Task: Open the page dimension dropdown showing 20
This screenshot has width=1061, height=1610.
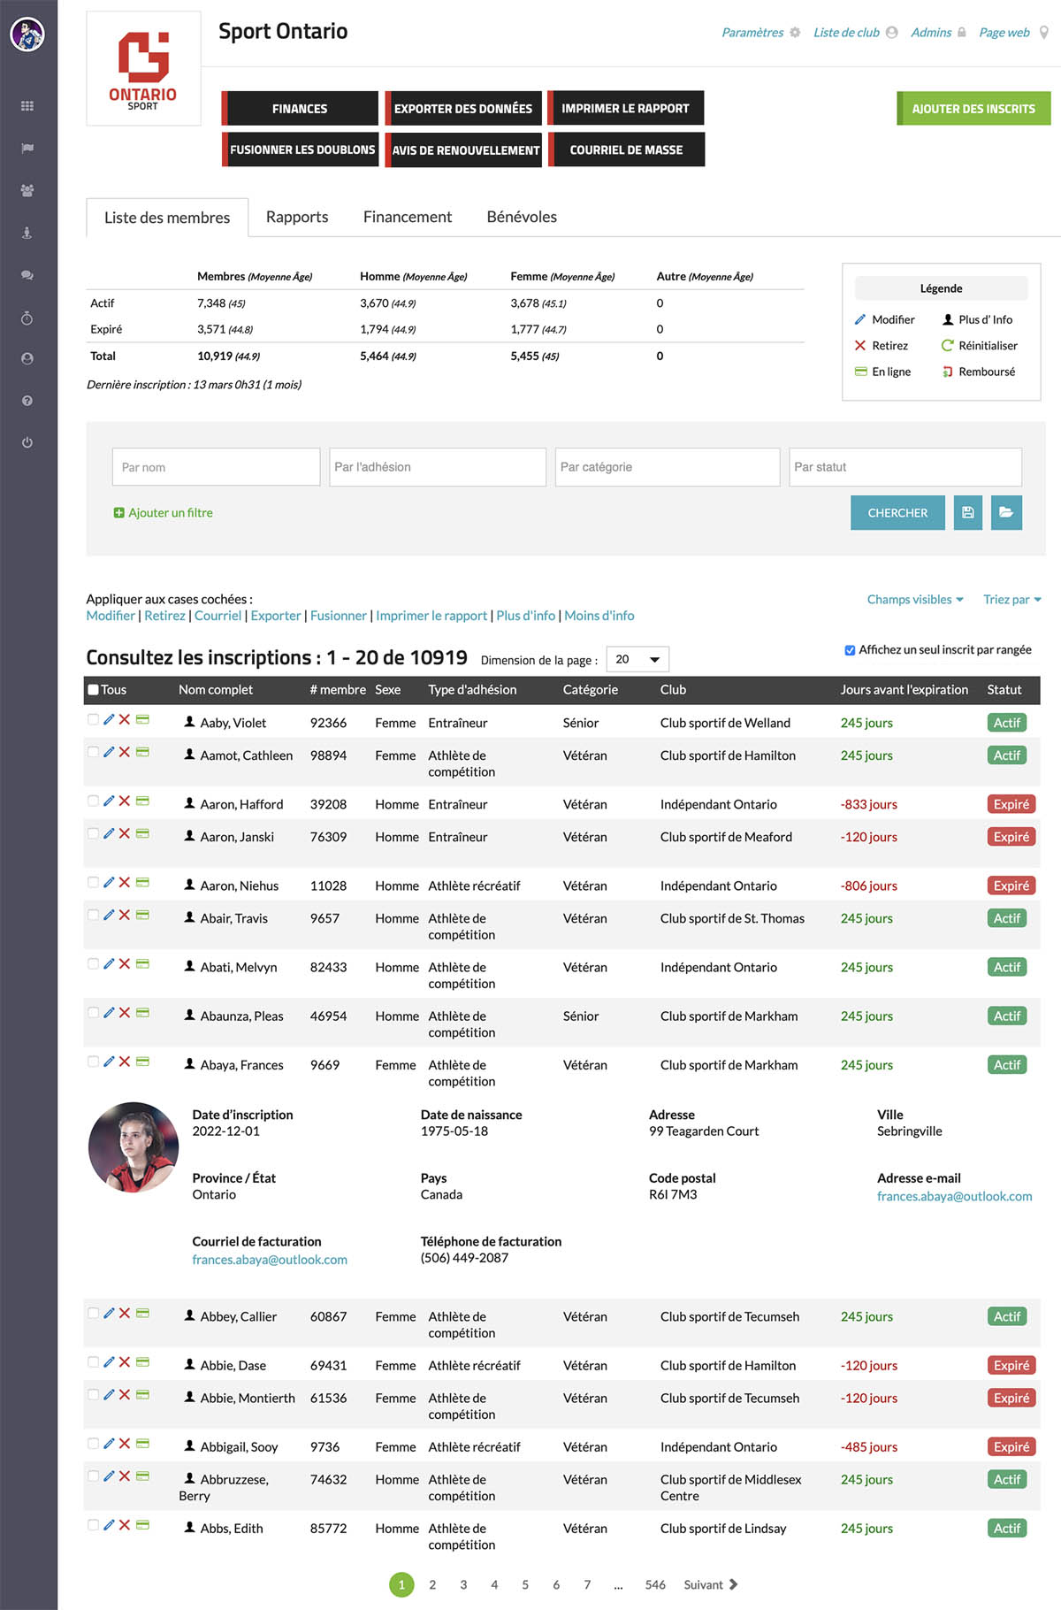Action: pyautogui.click(x=637, y=660)
